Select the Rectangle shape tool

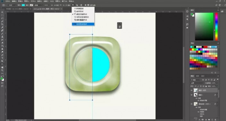[2, 64]
